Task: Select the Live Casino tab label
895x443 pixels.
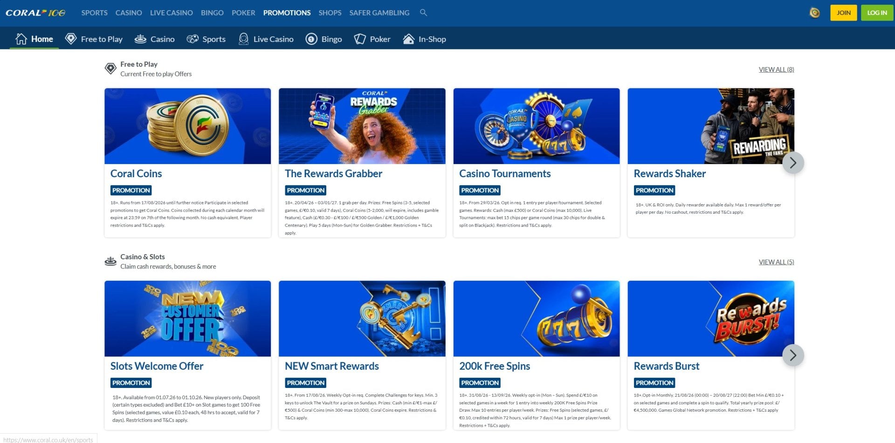Action: 273,39
